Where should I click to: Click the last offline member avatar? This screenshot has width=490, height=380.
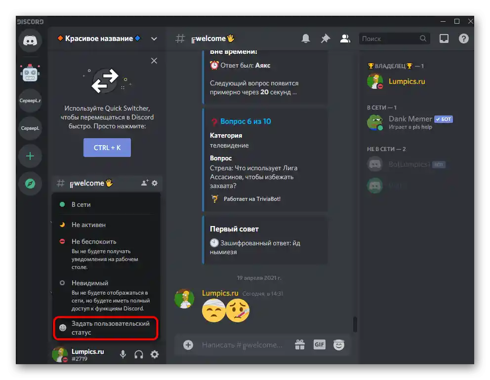[x=375, y=186]
